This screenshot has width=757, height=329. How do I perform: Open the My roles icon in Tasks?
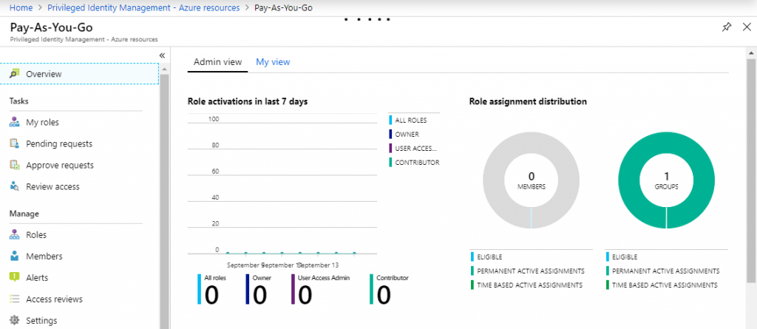(15, 122)
